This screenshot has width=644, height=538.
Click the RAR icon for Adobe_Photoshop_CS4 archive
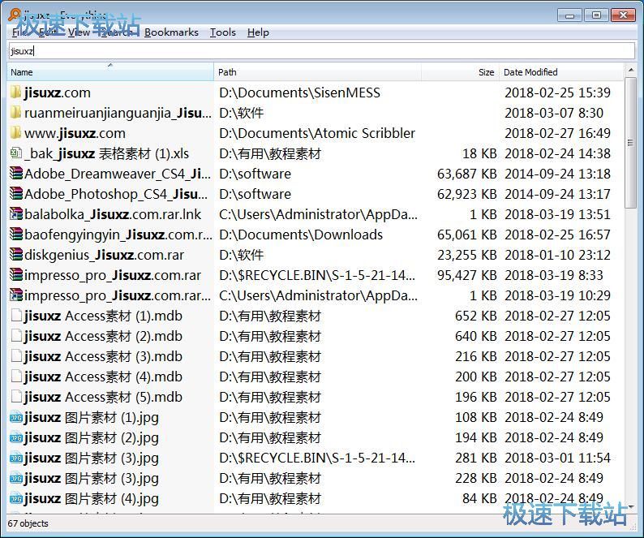coord(15,194)
